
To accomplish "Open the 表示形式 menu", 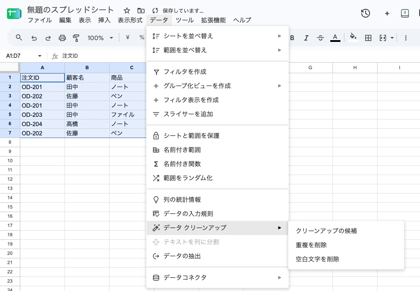I will click(130, 20).
